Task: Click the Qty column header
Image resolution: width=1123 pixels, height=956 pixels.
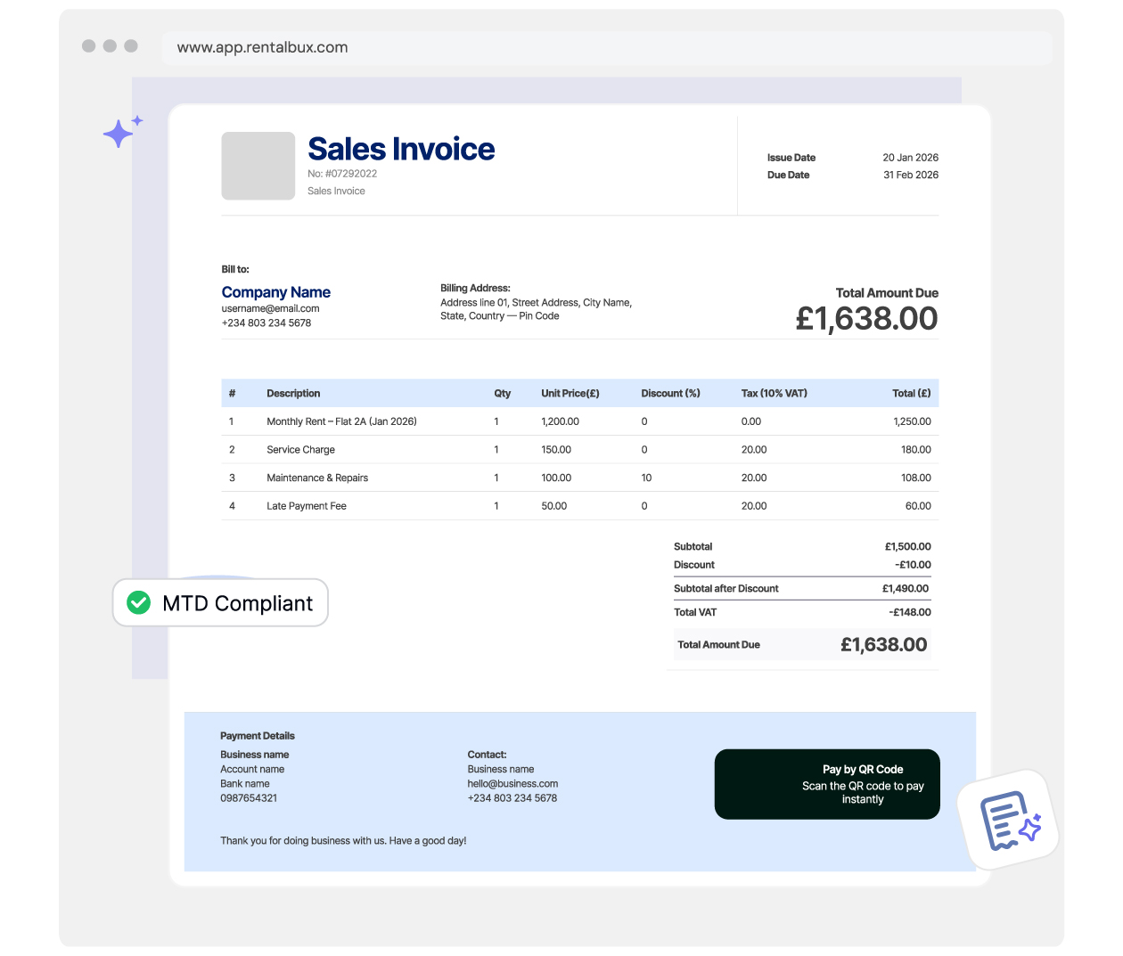Action: coord(503,394)
